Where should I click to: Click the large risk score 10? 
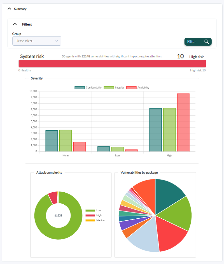click(180, 56)
